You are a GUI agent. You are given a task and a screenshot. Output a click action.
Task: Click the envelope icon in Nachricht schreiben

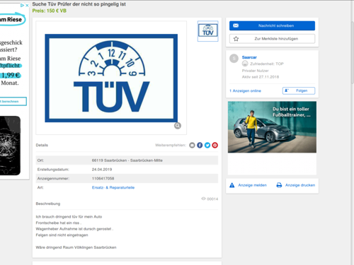click(x=236, y=25)
